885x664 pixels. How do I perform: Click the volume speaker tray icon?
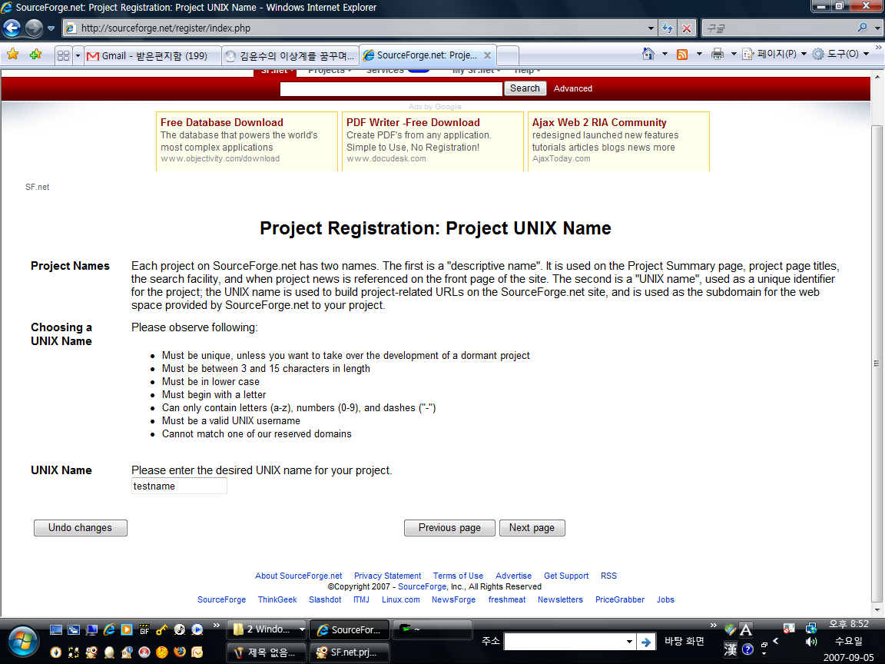click(x=811, y=642)
